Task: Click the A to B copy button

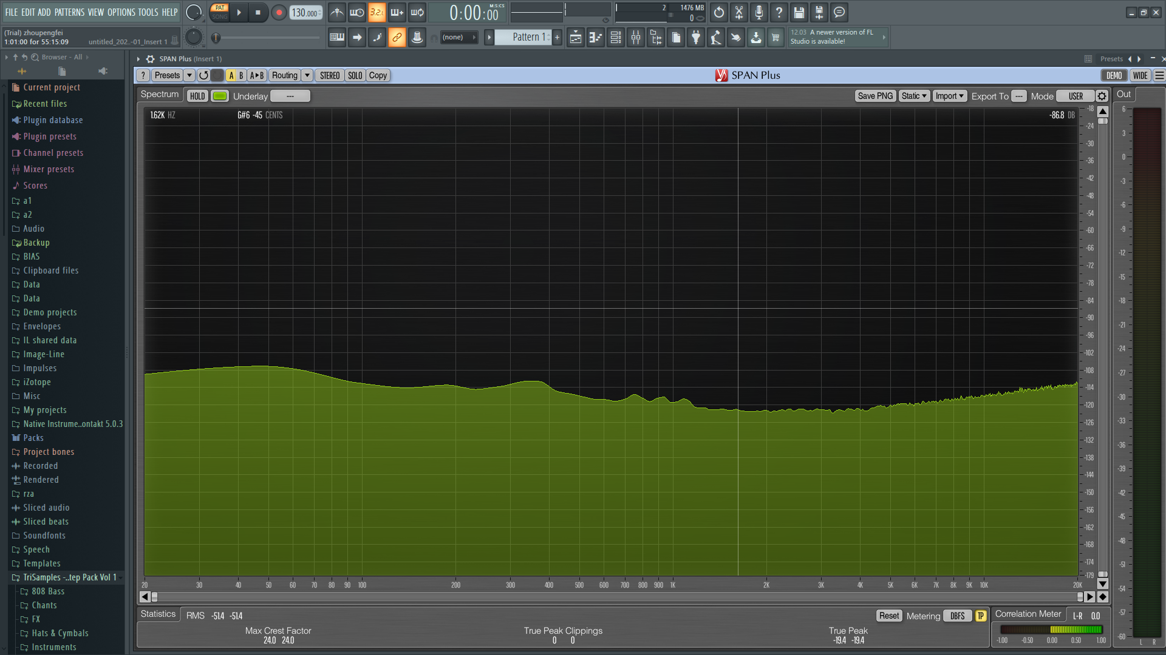Action: pos(257,75)
